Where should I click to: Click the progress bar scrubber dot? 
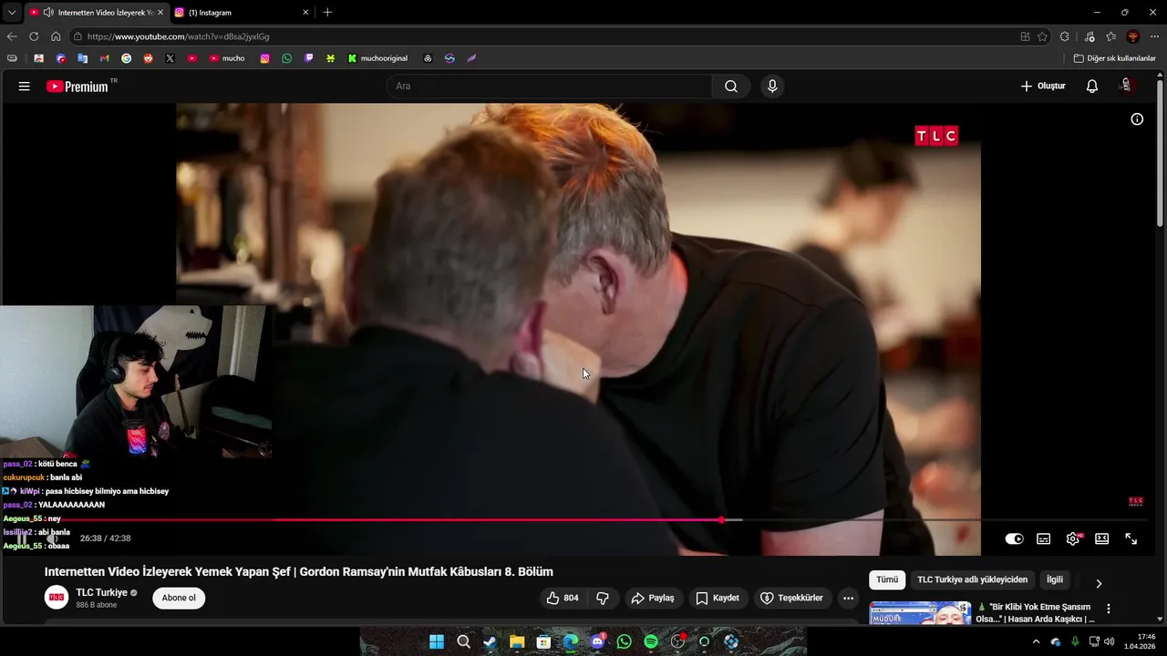721,520
